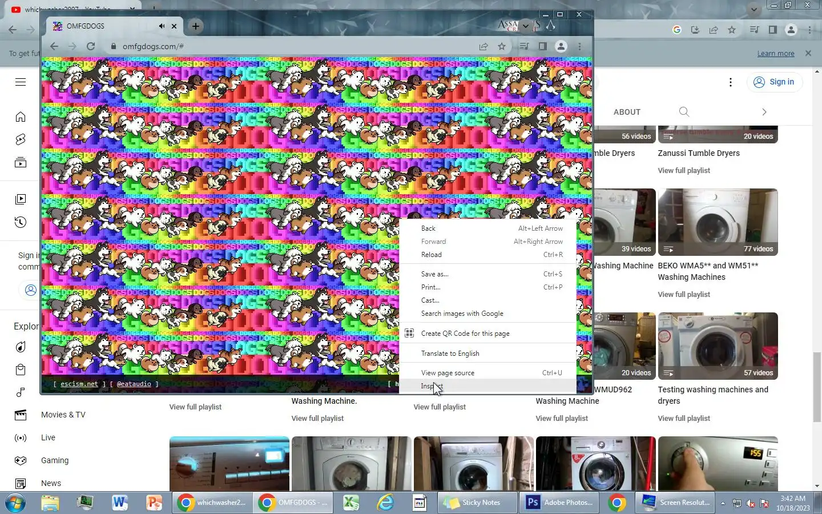The height and width of the screenshot is (514, 822).
Task: Select Inspect in the context menu
Action: [x=487, y=386]
